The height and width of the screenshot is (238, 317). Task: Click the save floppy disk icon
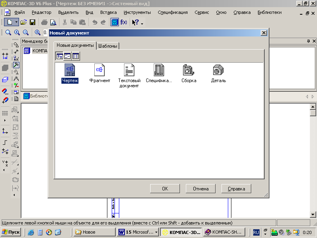coord(32,22)
